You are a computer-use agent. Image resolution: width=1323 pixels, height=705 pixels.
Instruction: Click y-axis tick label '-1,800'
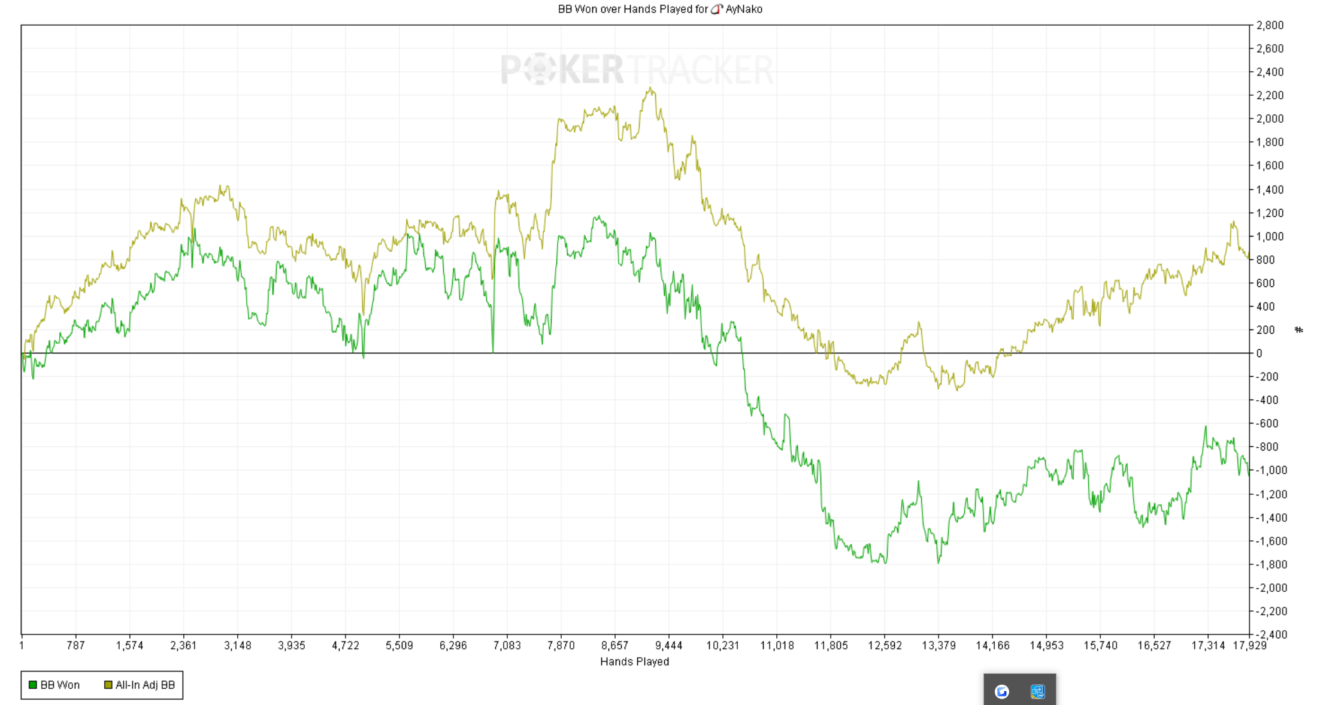pyautogui.click(x=1271, y=564)
